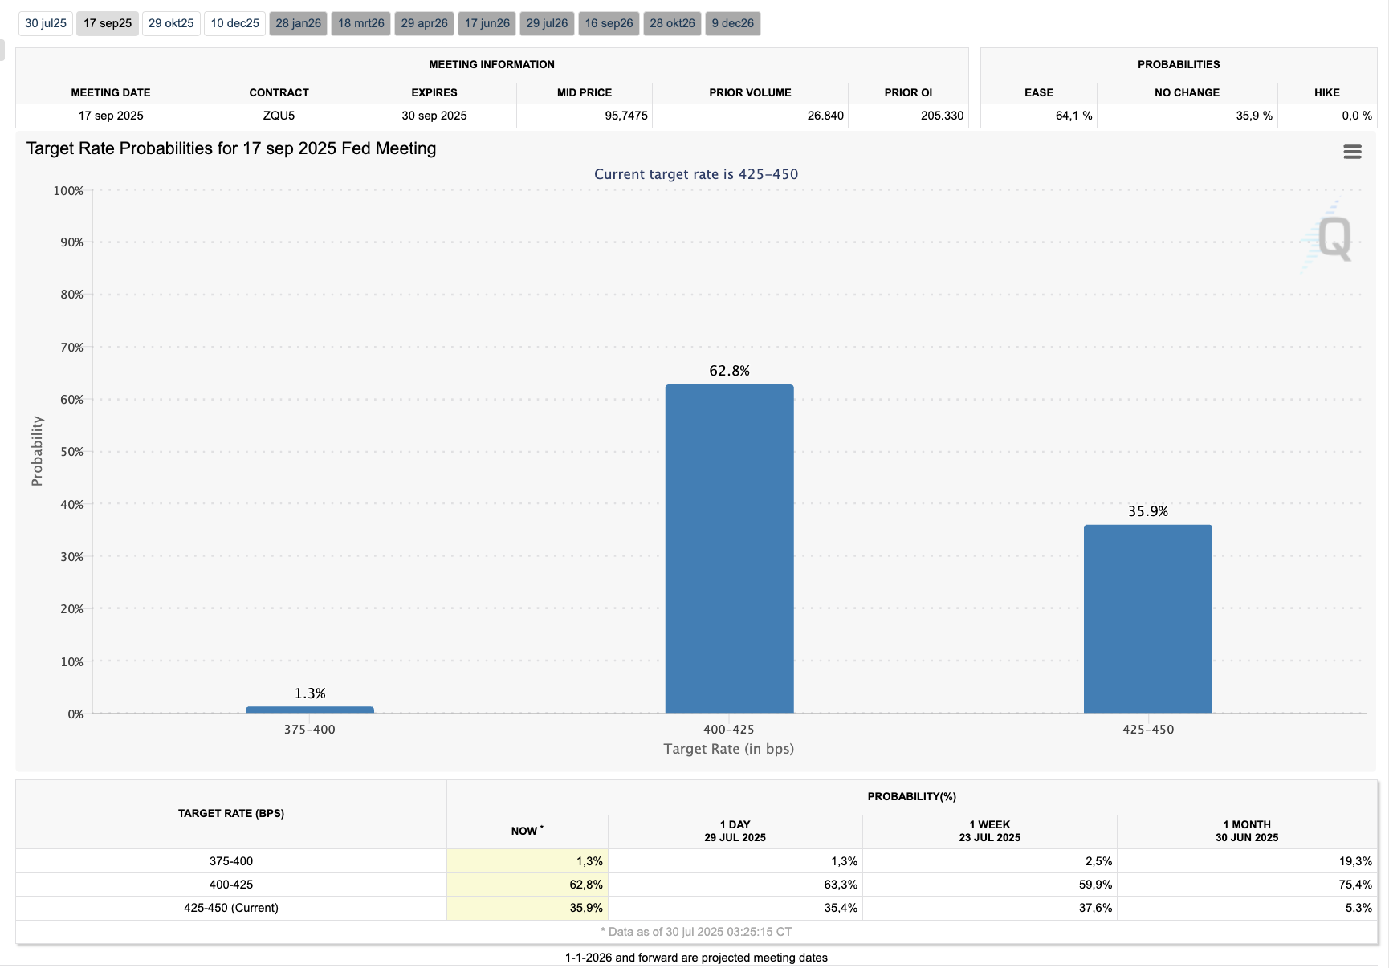
Task: Switch to the 30 jul25 meeting tab
Action: (x=46, y=23)
